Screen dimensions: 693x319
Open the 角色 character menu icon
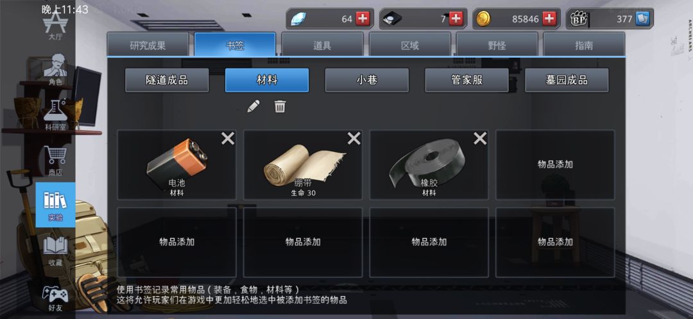[x=55, y=69]
